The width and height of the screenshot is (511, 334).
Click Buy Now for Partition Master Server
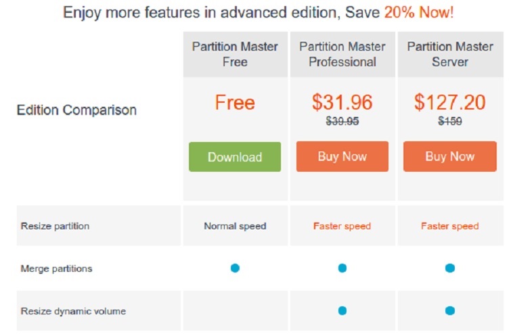[449, 156]
